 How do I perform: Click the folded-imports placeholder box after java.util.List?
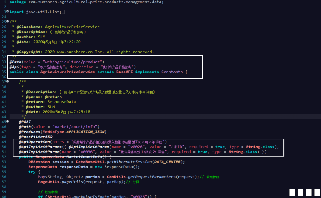(x=63, y=12)
